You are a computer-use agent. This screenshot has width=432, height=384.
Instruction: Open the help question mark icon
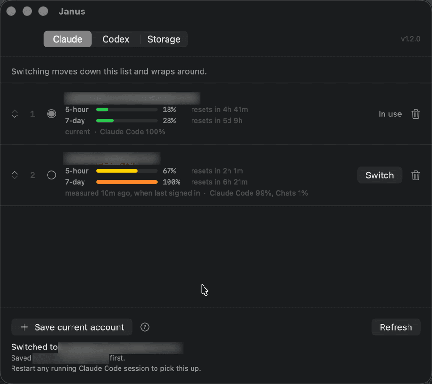coord(144,327)
